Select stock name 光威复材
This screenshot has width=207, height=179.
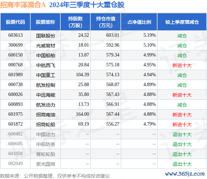(46, 46)
